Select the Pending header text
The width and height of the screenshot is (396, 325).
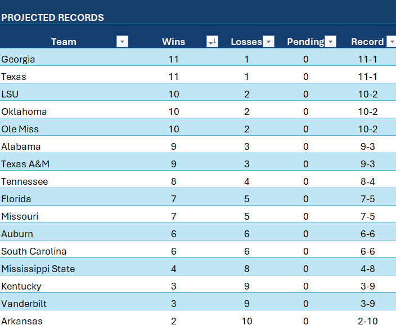pos(305,42)
